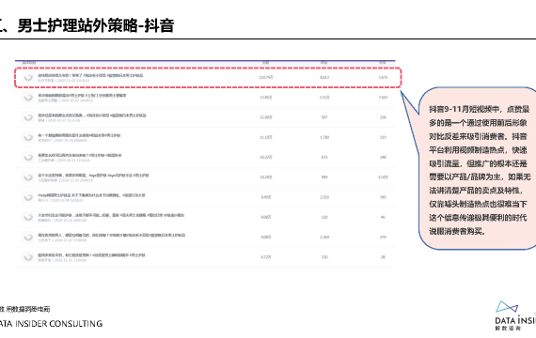Image resolution: width=536 pixels, height=338 pixels.
Task: Click the video thumbnail in the 110.74万 row
Action: point(28,78)
